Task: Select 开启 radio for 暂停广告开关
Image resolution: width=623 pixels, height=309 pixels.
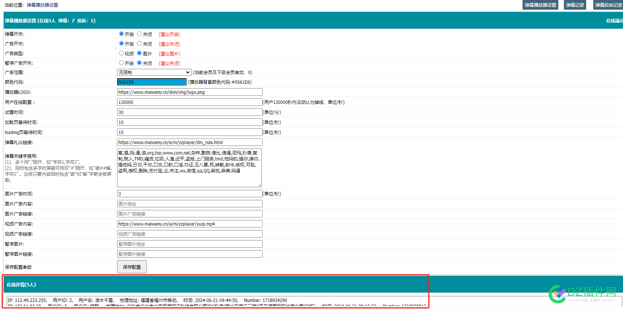Action: (121, 63)
